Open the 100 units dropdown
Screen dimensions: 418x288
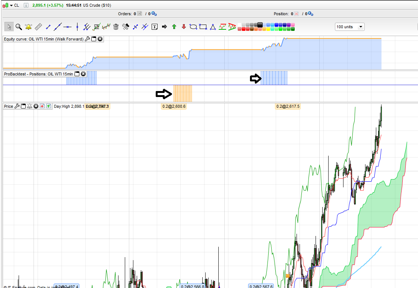click(x=349, y=27)
